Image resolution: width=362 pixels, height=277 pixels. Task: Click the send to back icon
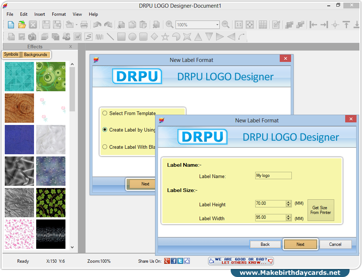coord(300,25)
